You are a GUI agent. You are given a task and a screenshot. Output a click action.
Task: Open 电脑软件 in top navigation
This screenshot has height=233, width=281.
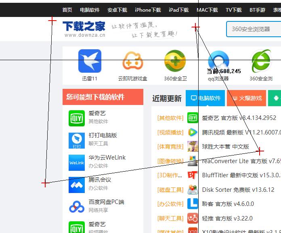90,10
